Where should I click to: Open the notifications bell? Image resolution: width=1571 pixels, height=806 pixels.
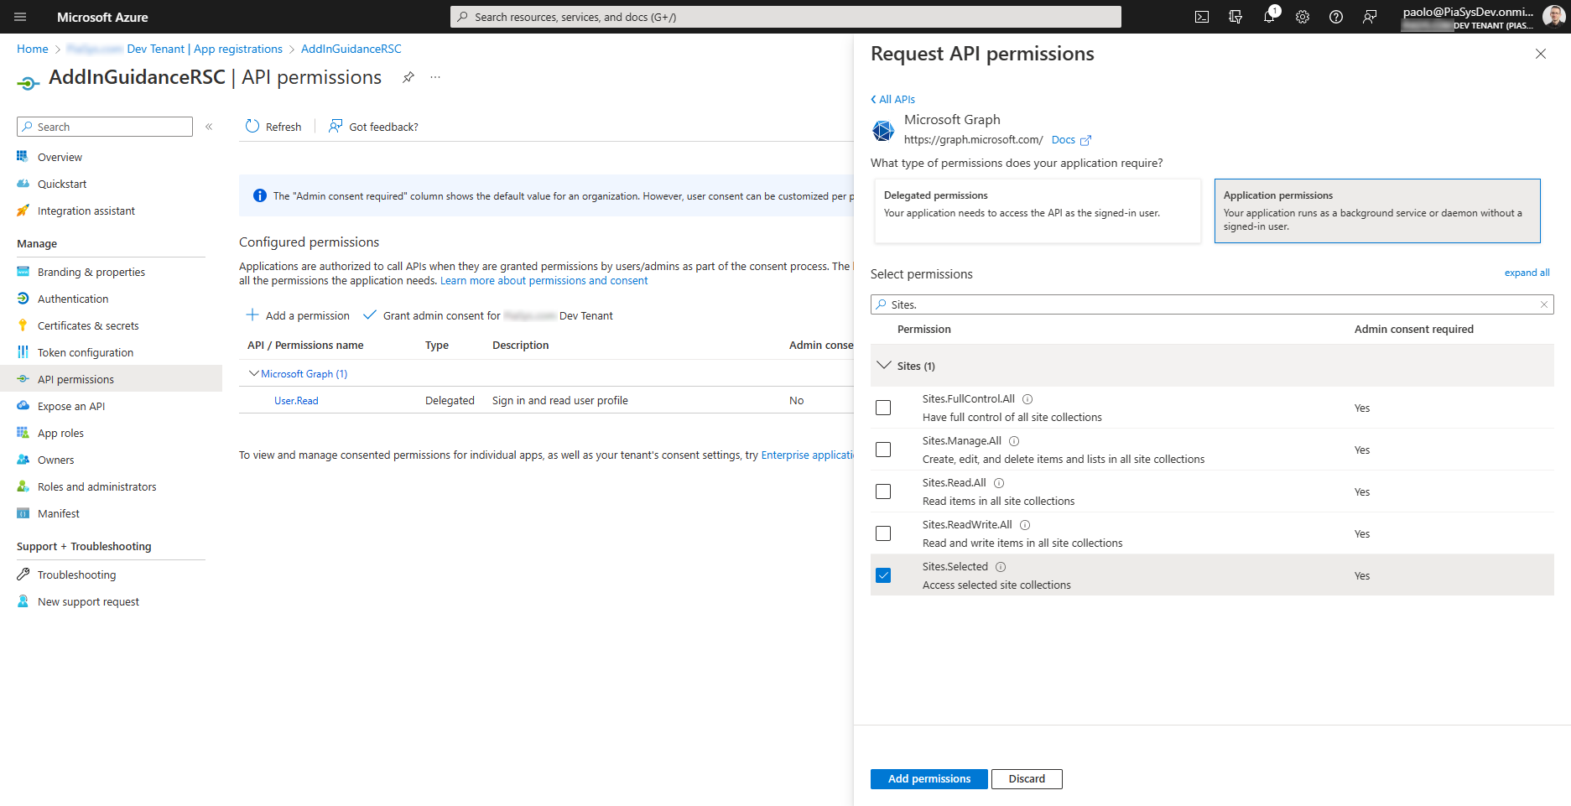[1269, 16]
